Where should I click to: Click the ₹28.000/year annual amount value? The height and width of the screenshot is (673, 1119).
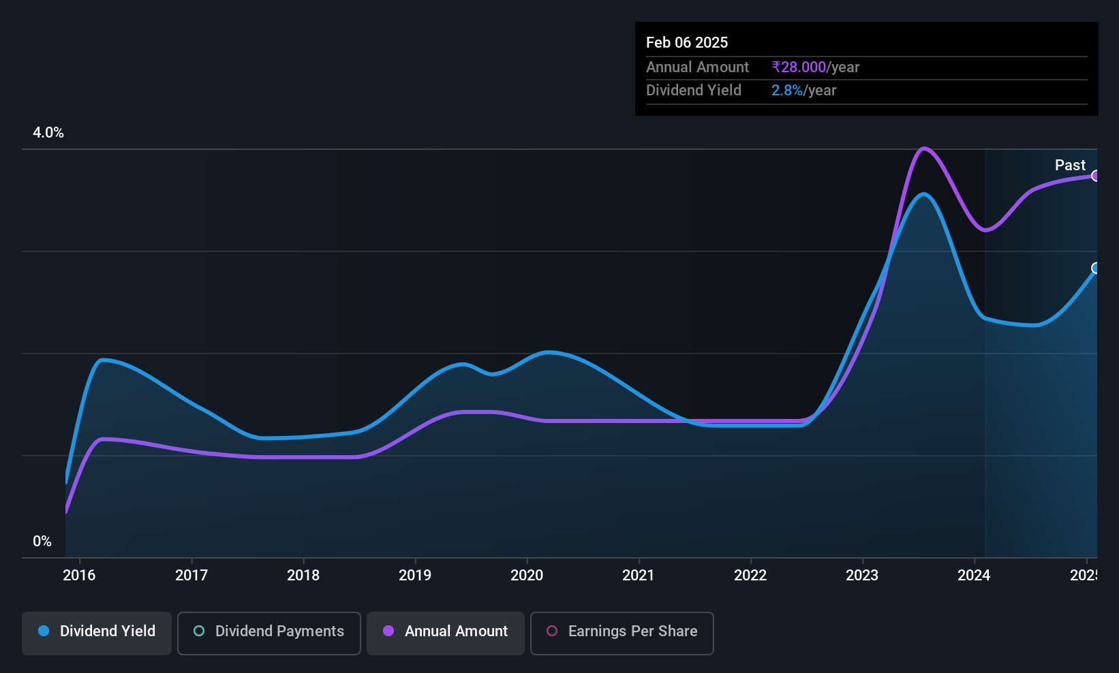[816, 67]
